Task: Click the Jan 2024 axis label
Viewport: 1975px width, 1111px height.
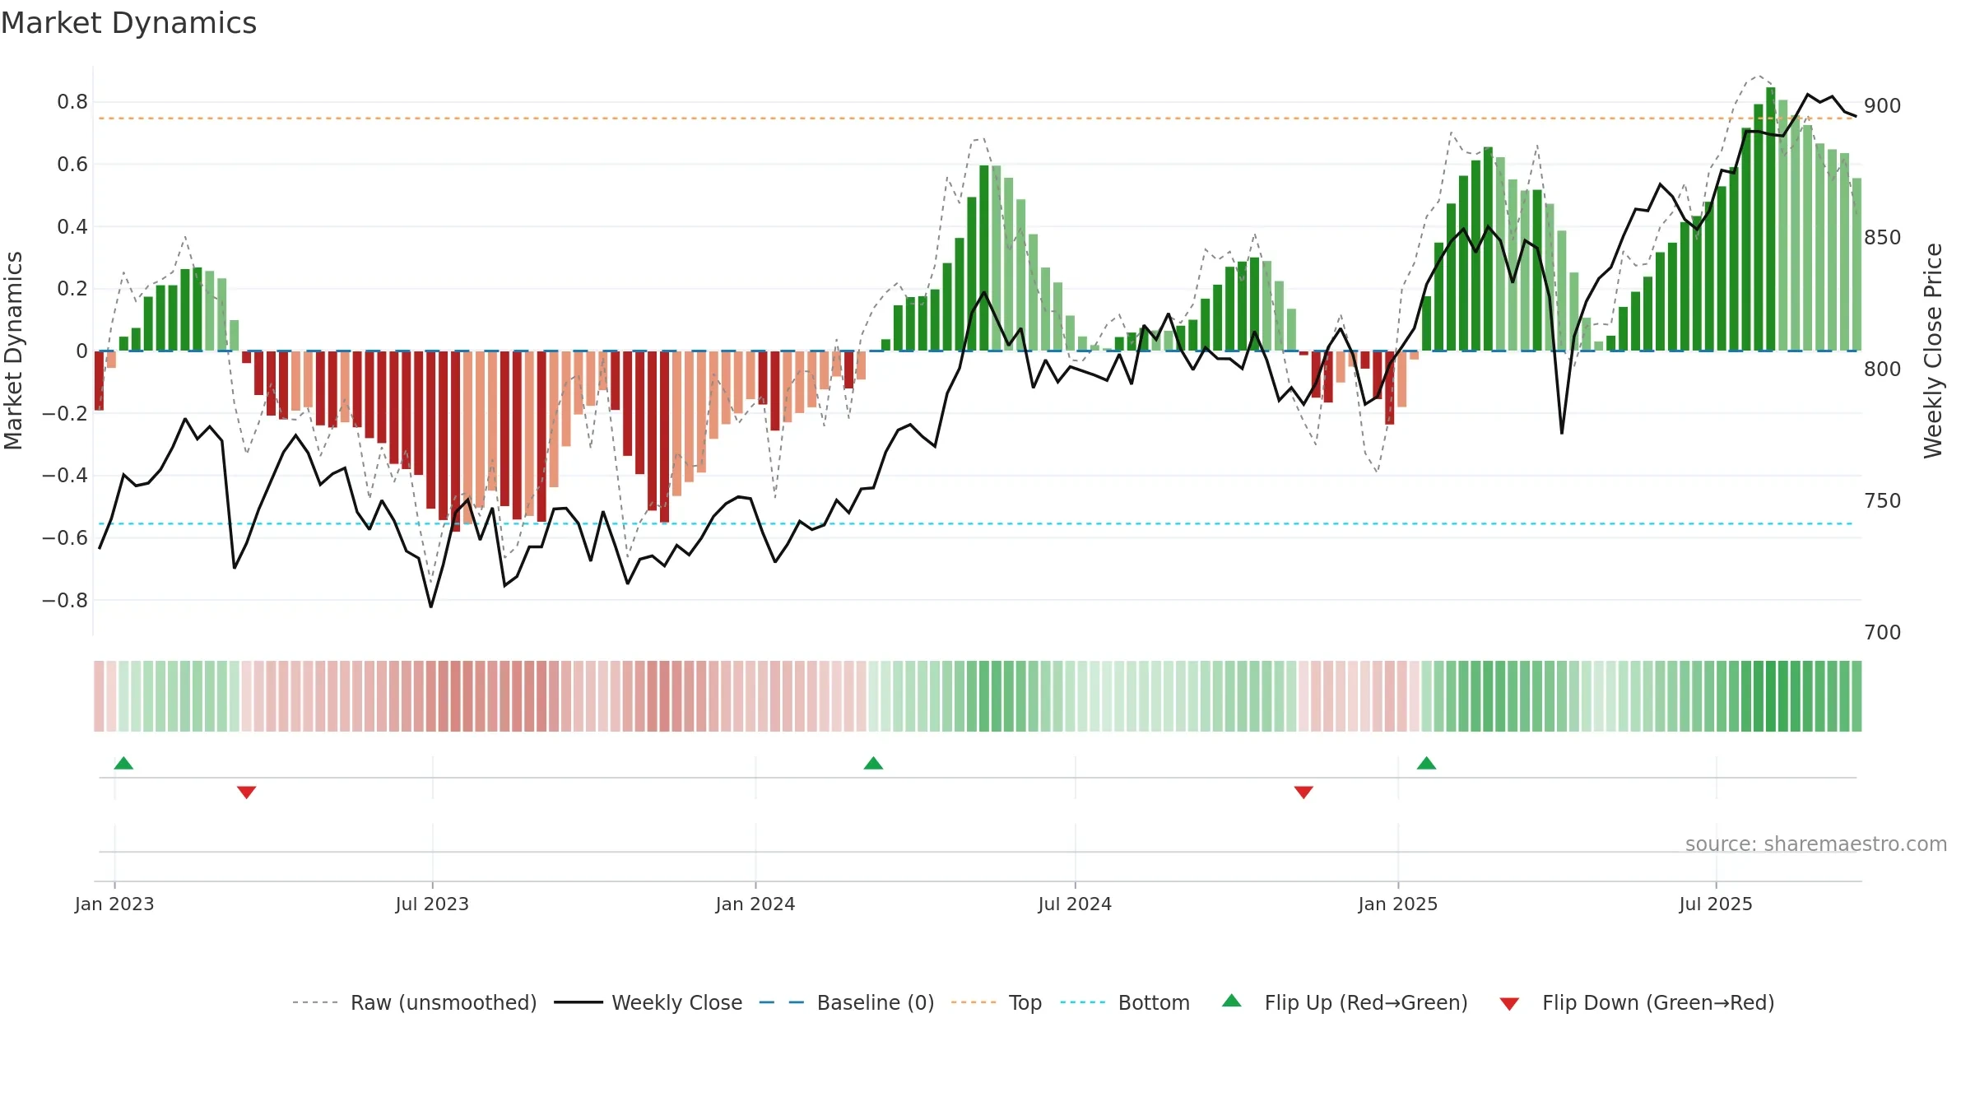Action: [755, 904]
